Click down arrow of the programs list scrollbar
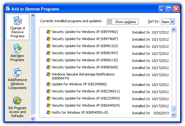Screen dimensions: 185x126 (x=173, y=115)
